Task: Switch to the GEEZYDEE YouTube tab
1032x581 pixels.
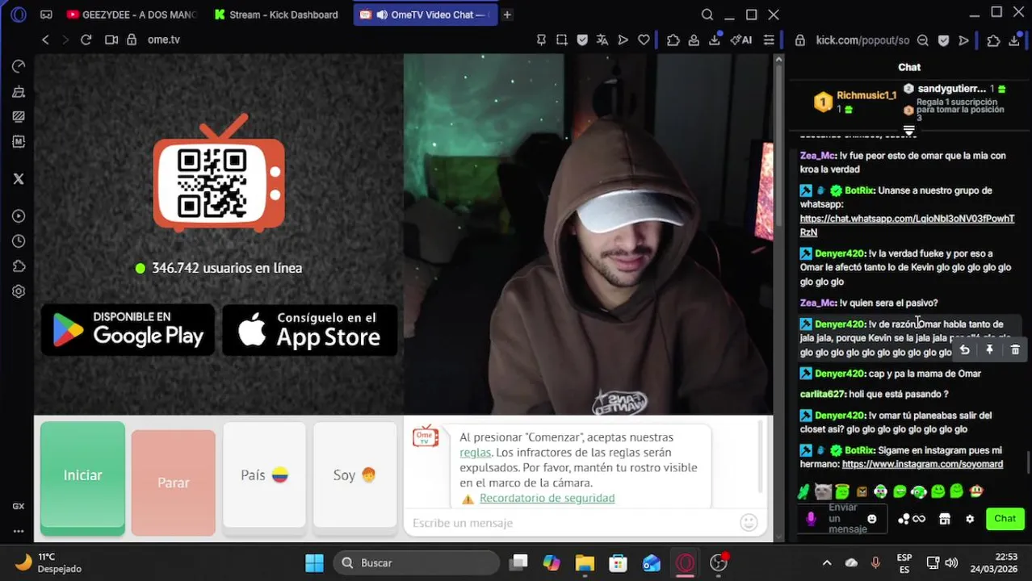Action: coord(132,15)
